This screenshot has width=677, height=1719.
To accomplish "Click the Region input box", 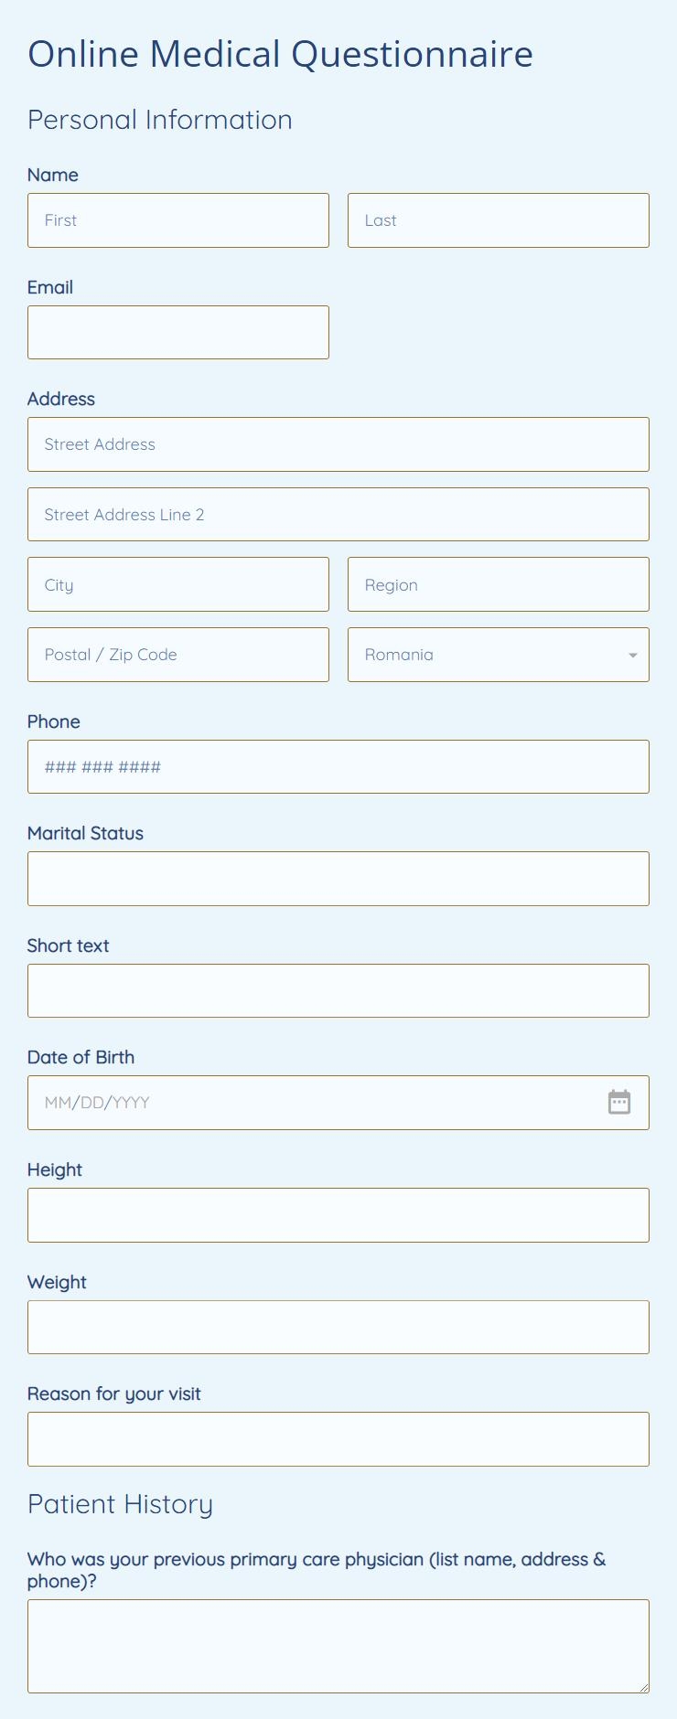I will coord(499,584).
